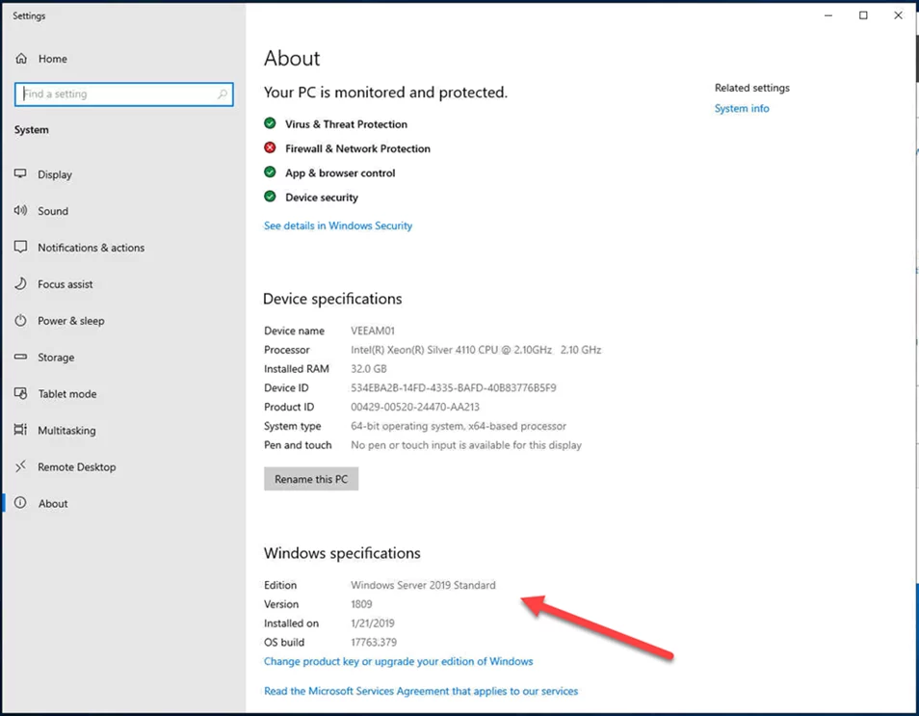Go to Remote Desktop settings page
Image resolution: width=919 pixels, height=716 pixels.
[76, 467]
